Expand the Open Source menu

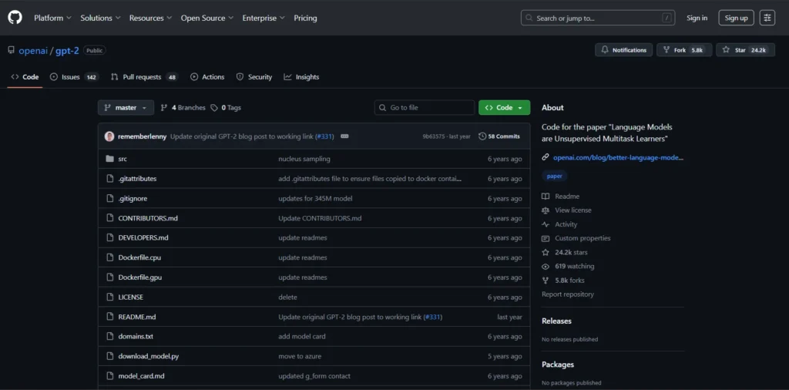coord(206,18)
